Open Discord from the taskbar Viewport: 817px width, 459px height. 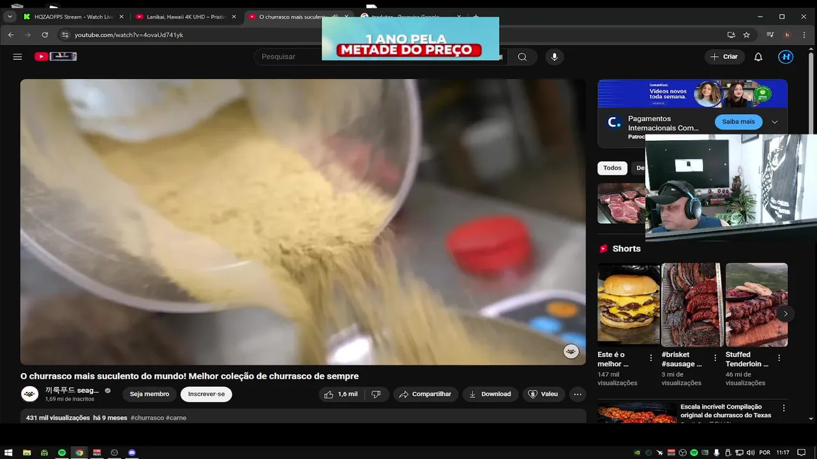[132, 453]
